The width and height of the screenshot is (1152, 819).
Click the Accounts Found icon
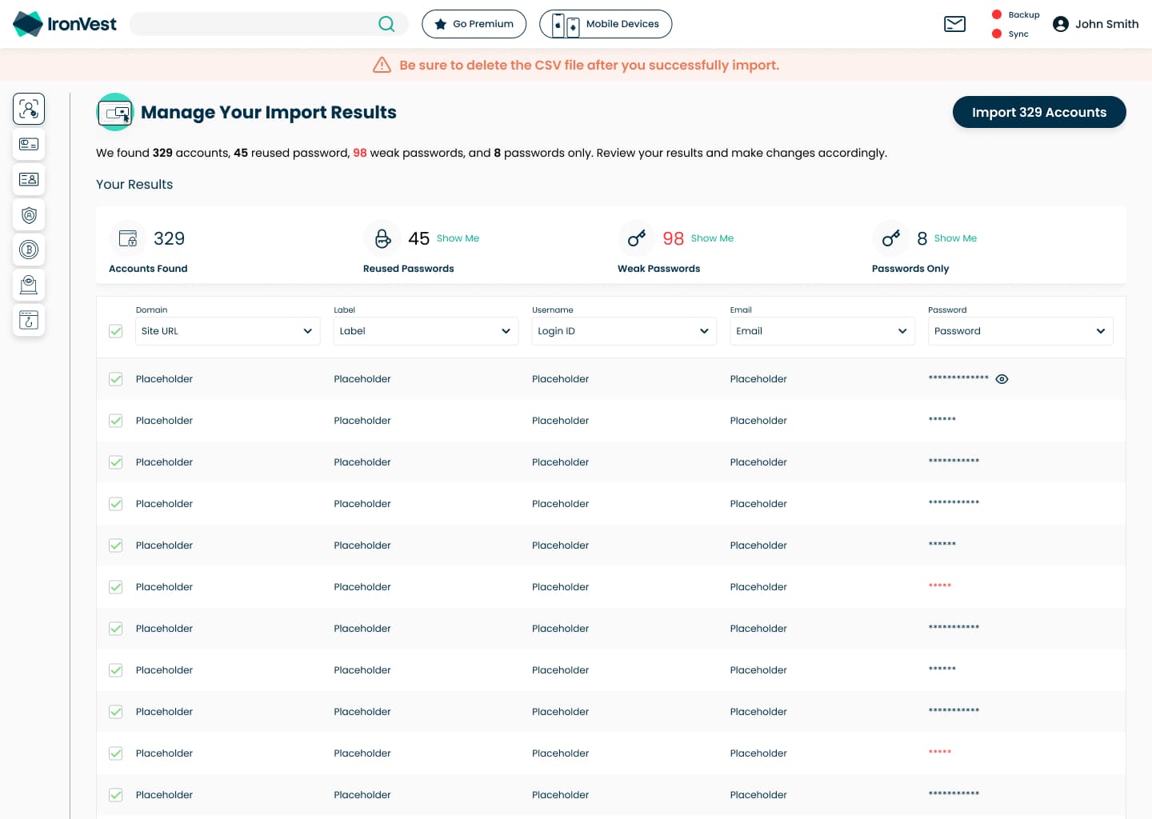(x=128, y=238)
